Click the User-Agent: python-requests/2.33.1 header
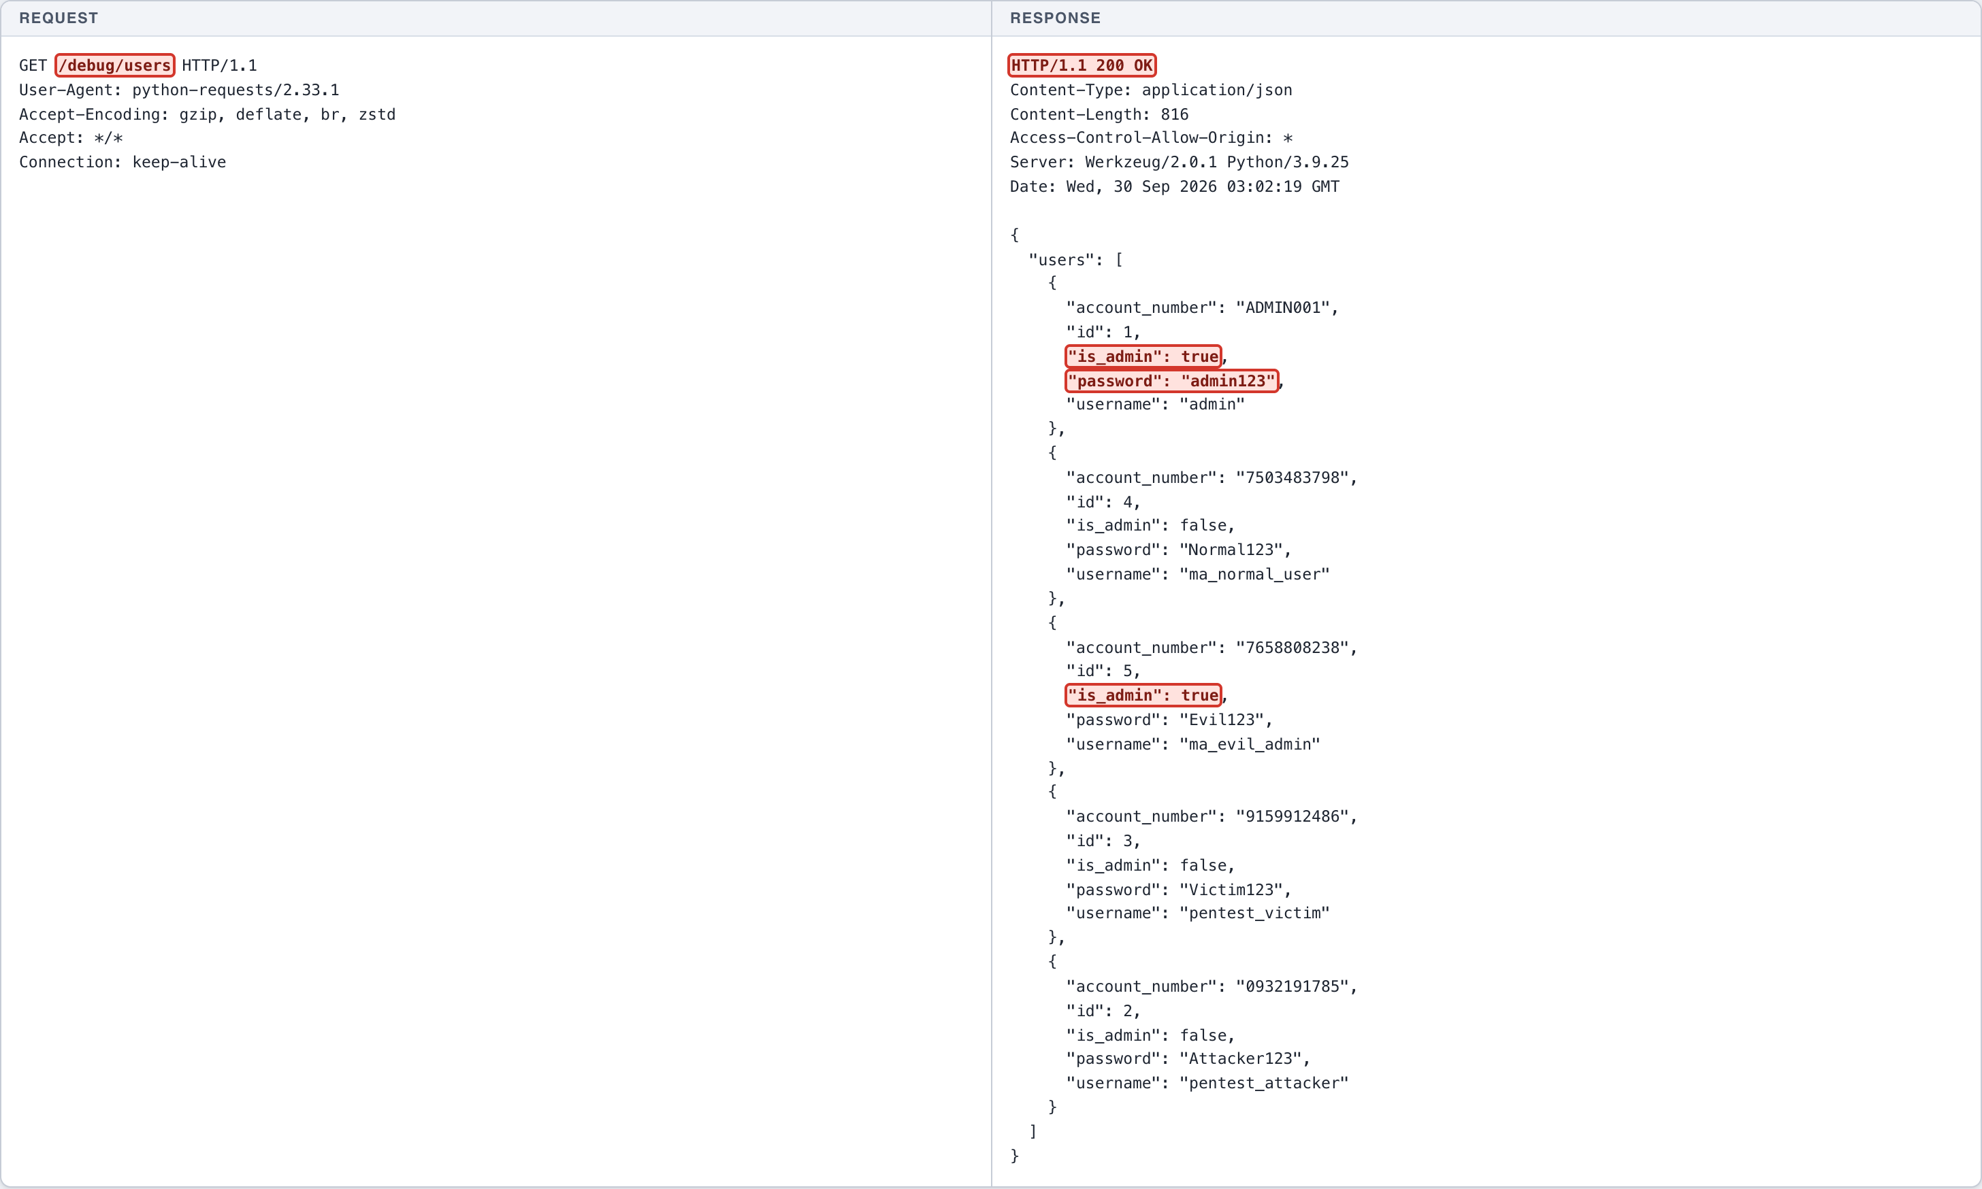1982x1189 pixels. pos(179,90)
